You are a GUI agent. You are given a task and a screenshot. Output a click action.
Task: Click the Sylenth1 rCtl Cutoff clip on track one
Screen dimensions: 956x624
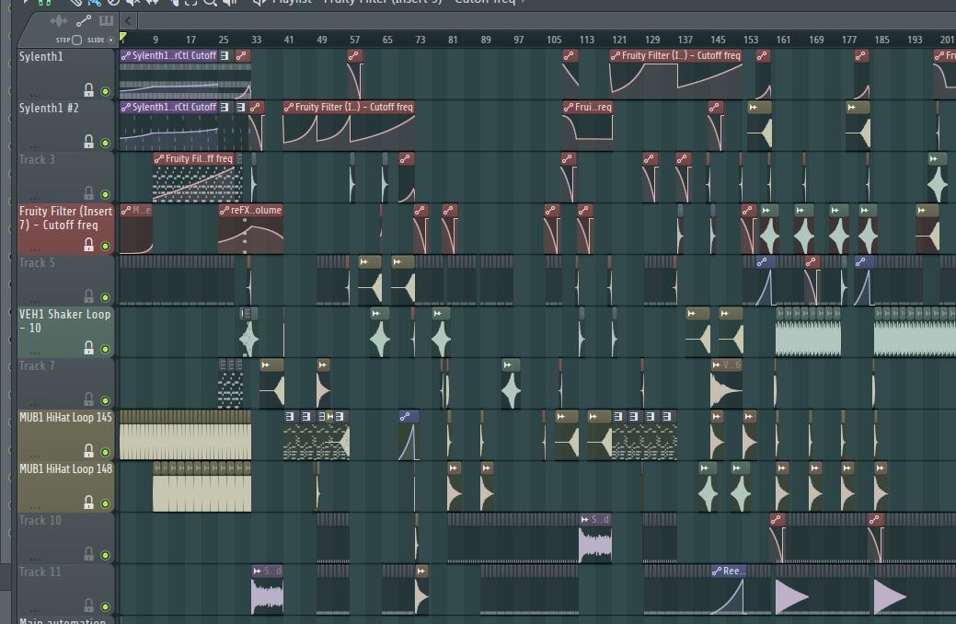pos(170,56)
